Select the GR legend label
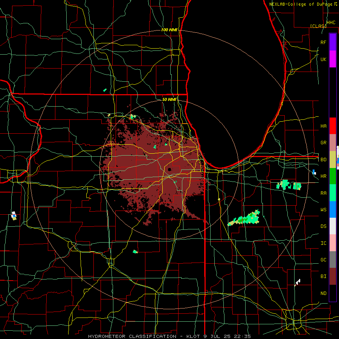This screenshot has height=339, width=339. click(323, 143)
